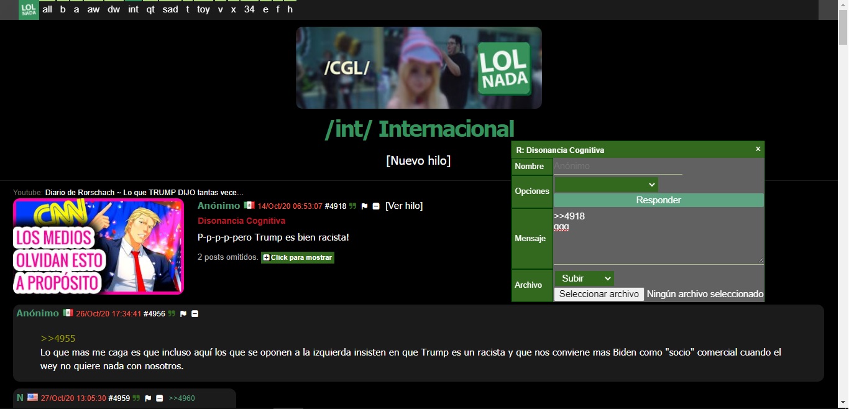The height and width of the screenshot is (409, 849).
Task: Report post #4918 via the flag icon
Action: click(x=364, y=206)
